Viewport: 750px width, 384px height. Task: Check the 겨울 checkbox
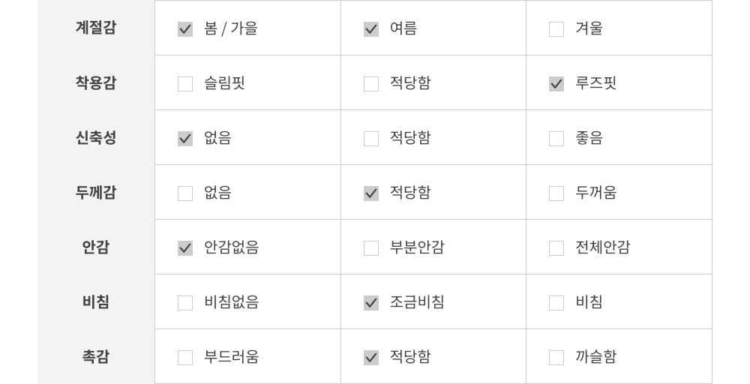tap(556, 29)
